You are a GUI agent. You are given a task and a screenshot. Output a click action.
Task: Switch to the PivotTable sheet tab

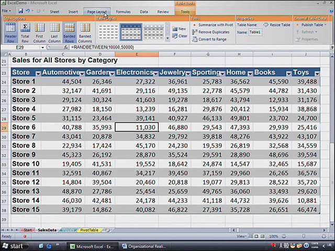pos(89,230)
